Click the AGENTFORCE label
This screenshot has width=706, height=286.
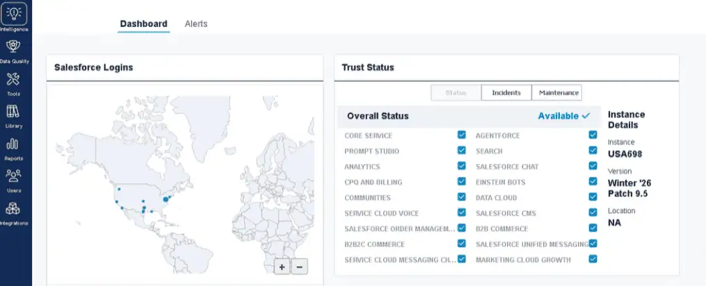[498, 136]
